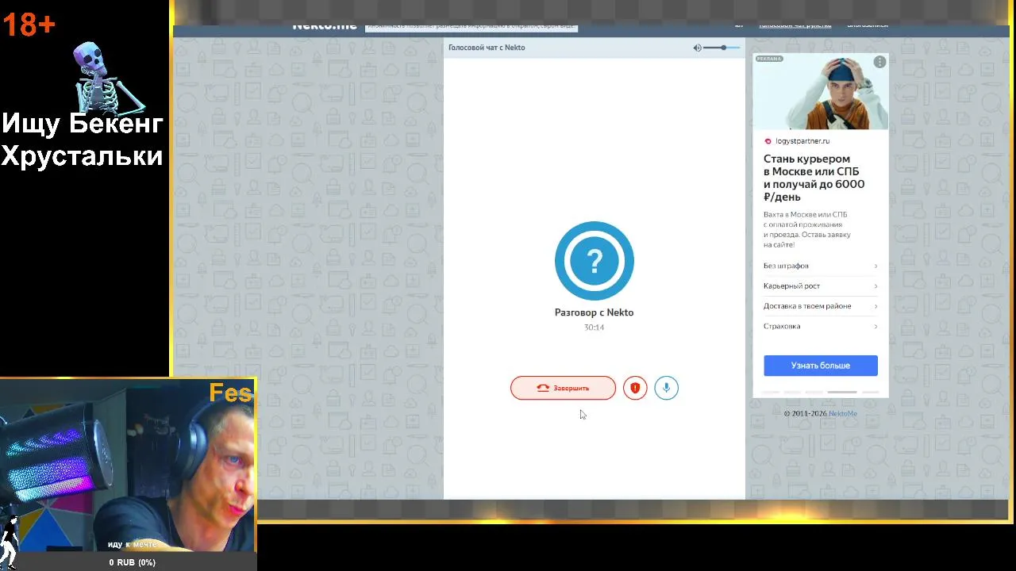This screenshot has height=571, width=1016.
Task: Click the courier ad image thumbnail
Action: click(821, 91)
